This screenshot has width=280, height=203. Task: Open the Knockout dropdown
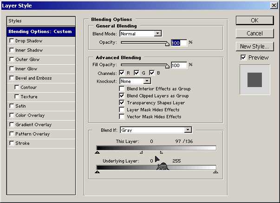pyautogui.click(x=141, y=81)
